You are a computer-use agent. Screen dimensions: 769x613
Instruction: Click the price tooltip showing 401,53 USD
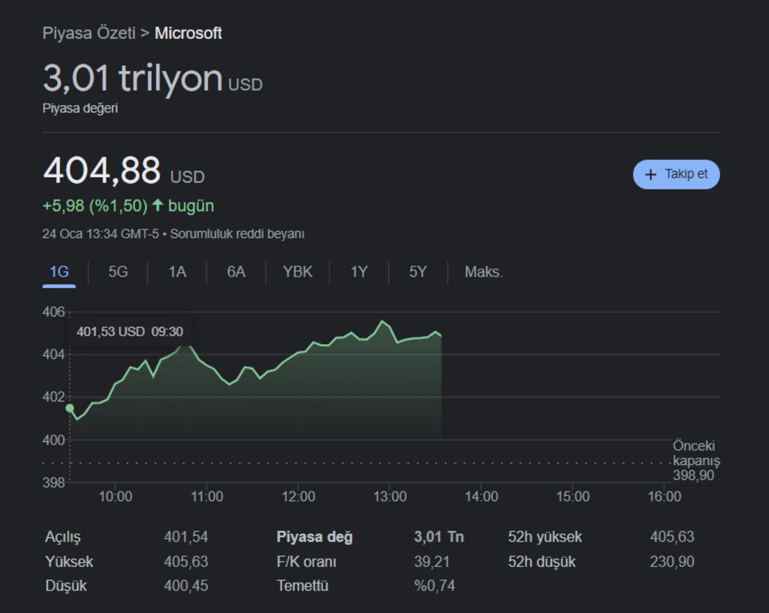(131, 331)
